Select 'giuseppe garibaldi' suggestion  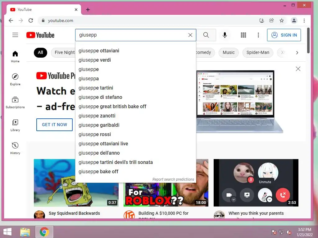coord(135,125)
